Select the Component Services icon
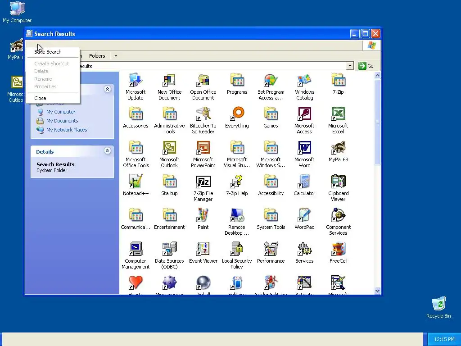Image resolution: width=461 pixels, height=346 pixels. coord(339,222)
